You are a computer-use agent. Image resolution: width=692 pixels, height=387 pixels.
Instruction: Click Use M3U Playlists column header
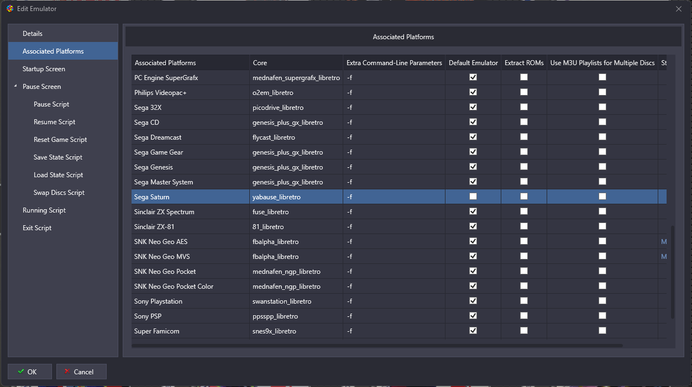pyautogui.click(x=602, y=63)
